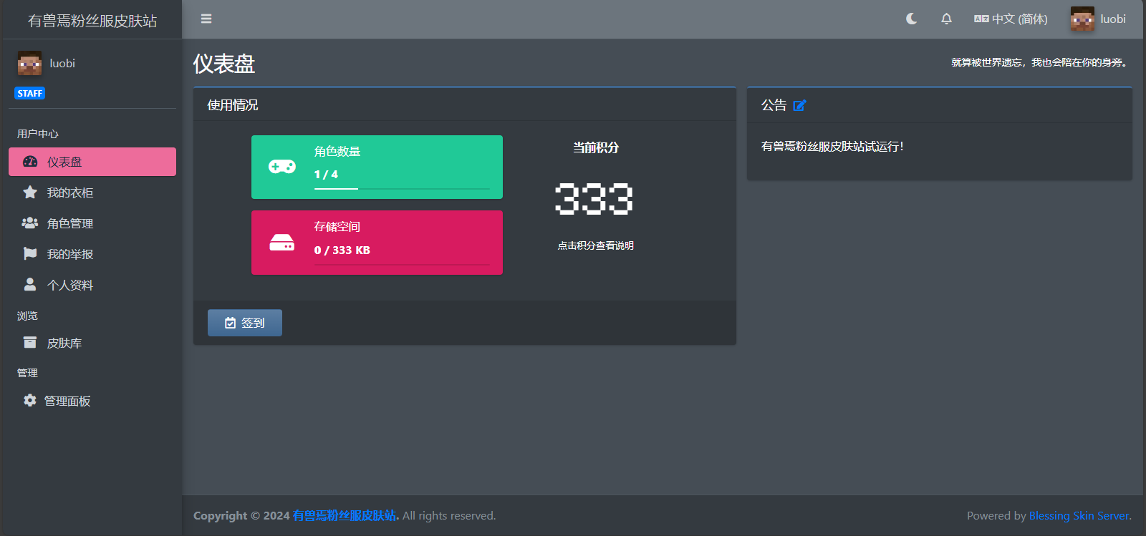Click person icon beside 个人资料
The height and width of the screenshot is (536, 1146).
(30, 284)
